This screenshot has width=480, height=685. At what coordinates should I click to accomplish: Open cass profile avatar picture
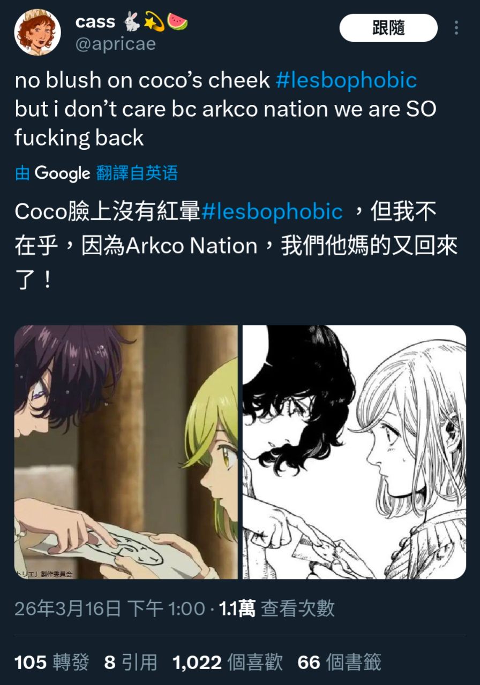pyautogui.click(x=37, y=32)
